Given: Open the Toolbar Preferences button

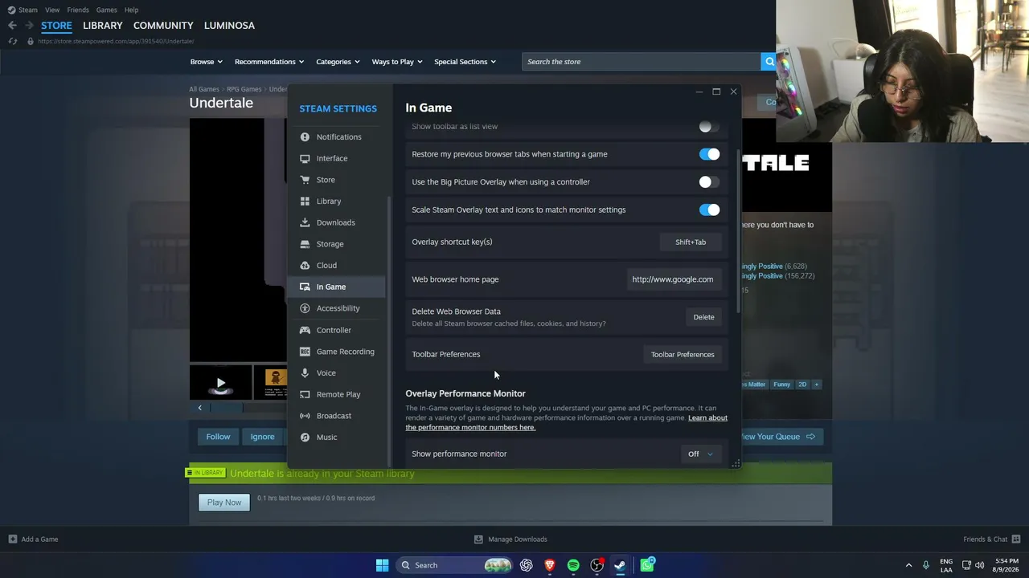Looking at the screenshot, I should point(683,355).
